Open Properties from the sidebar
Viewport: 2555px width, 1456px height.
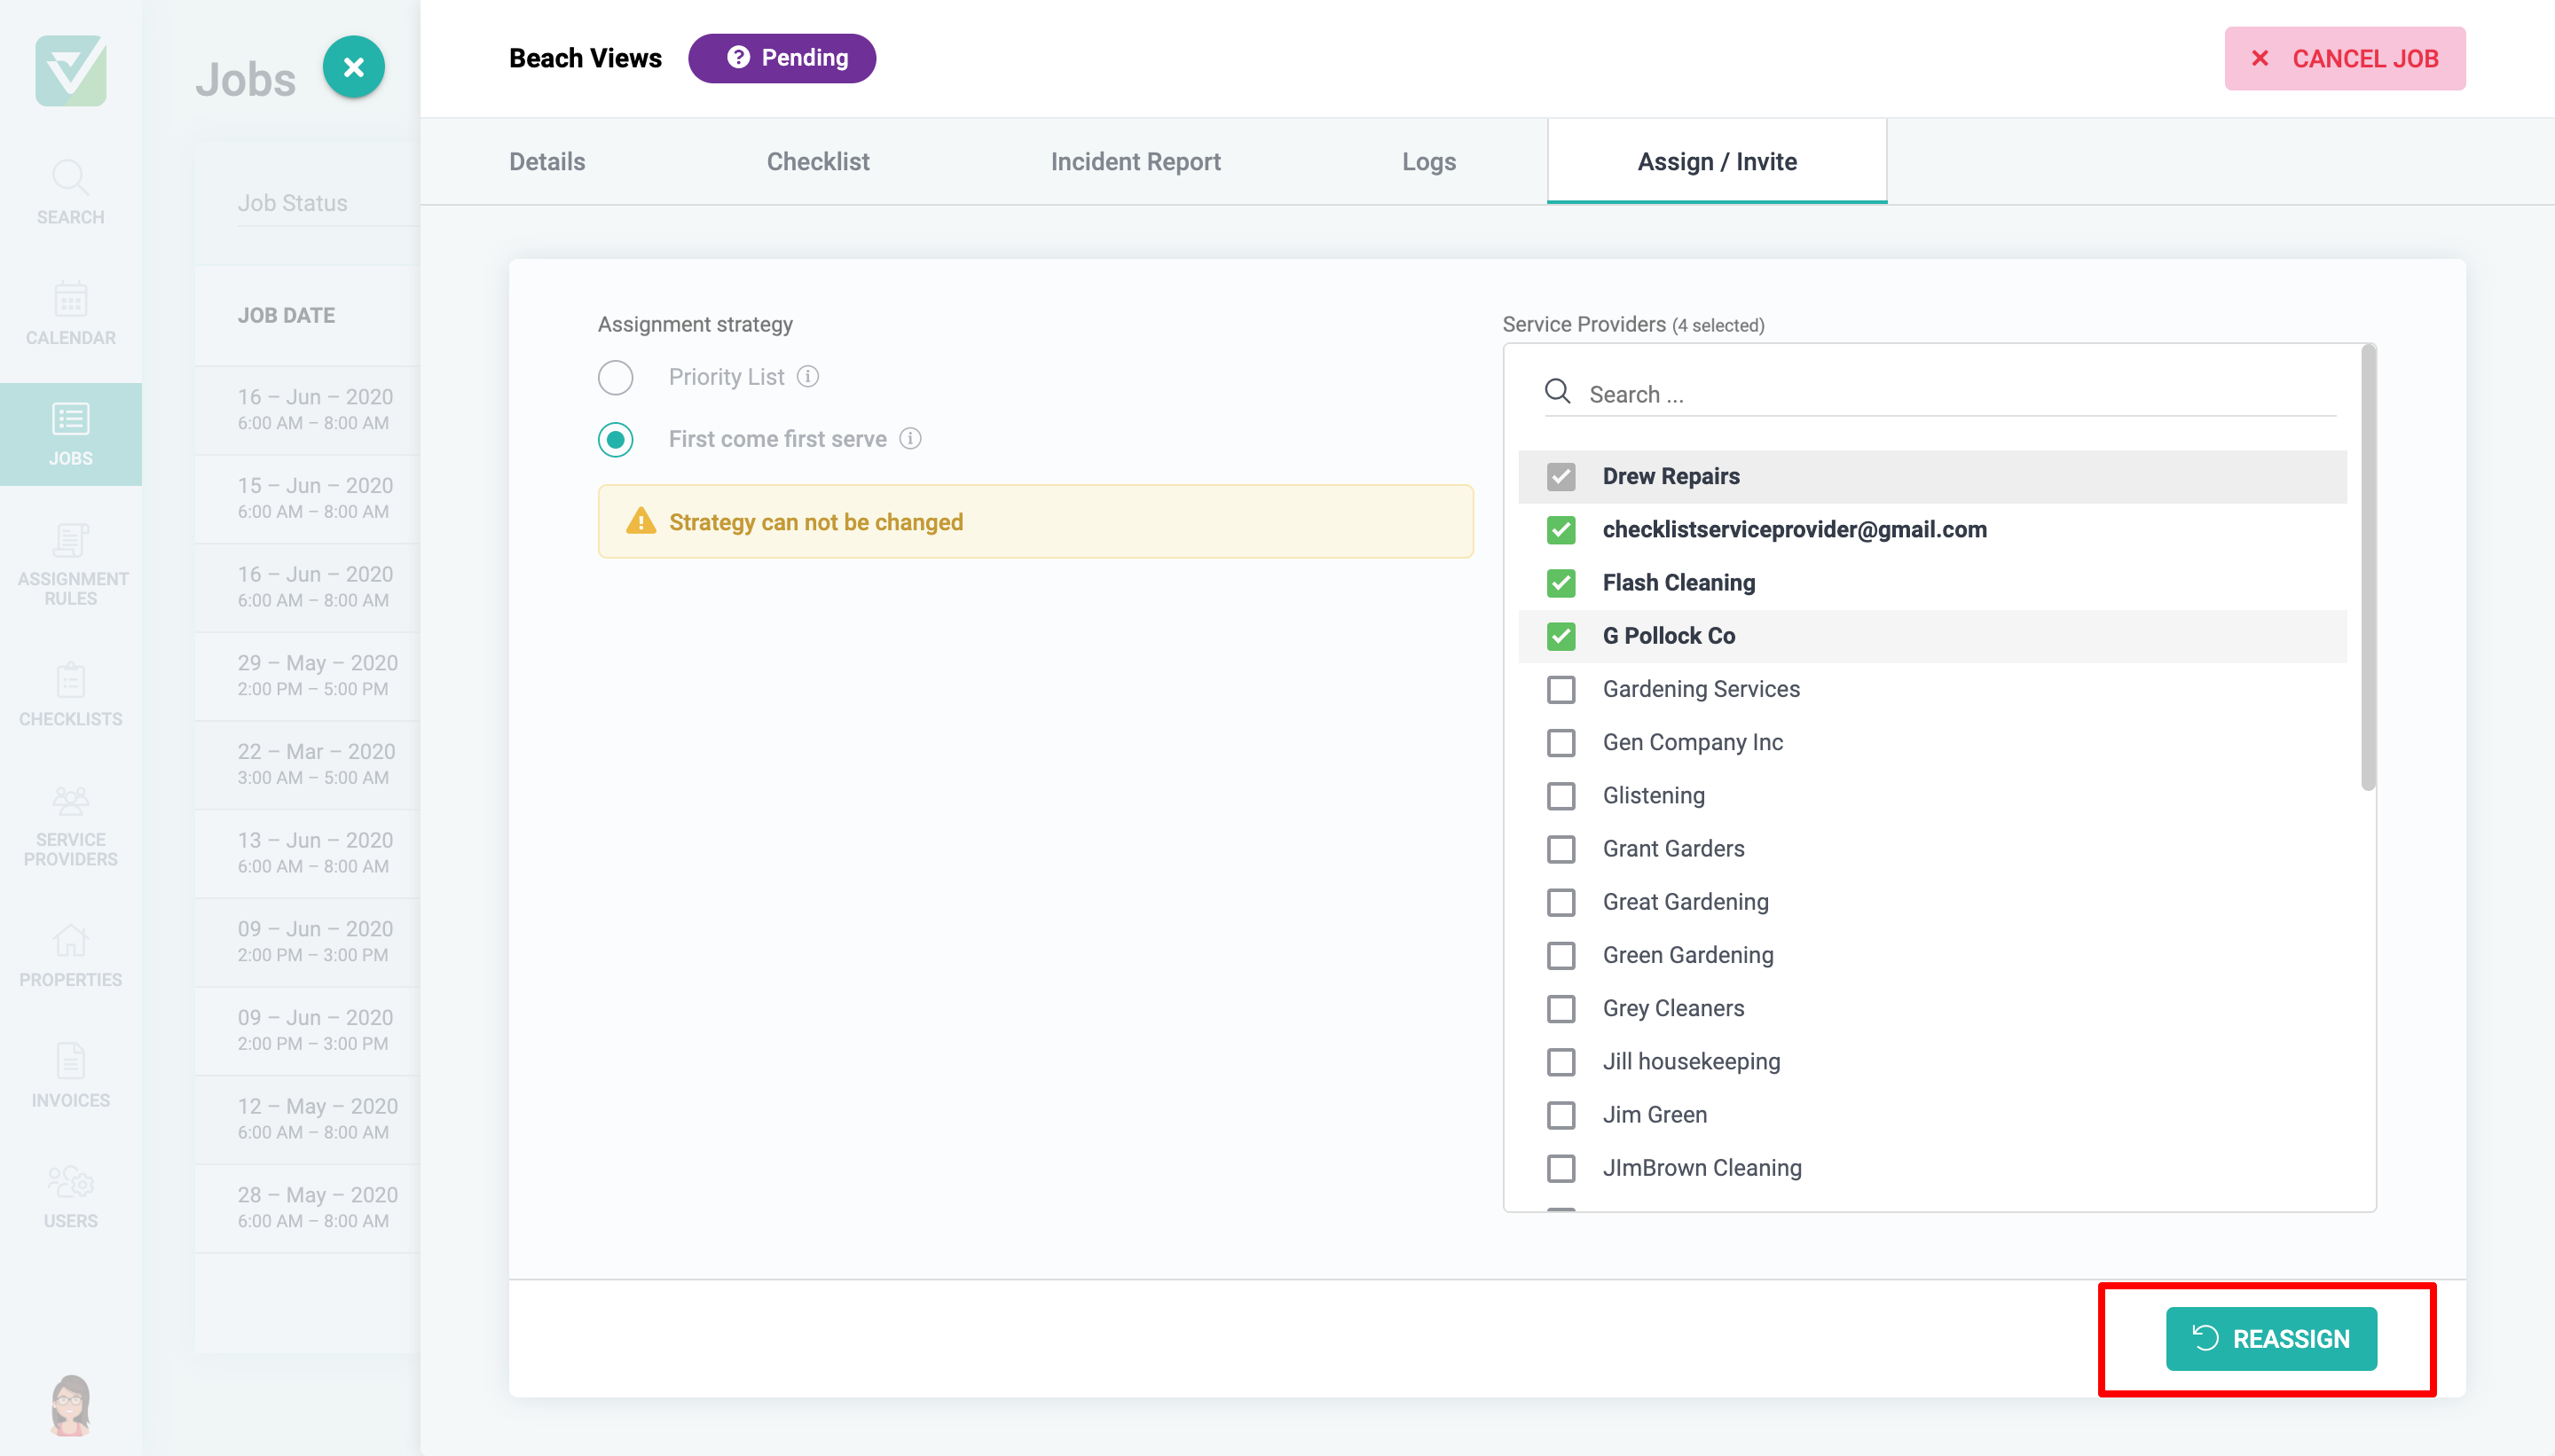coord(70,955)
